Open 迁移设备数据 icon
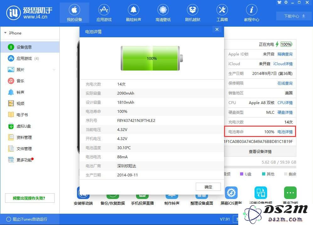Viewport: 313px width, 225px height. coord(261,193)
